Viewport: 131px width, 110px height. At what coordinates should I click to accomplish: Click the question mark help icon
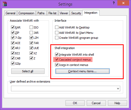click(x=114, y=3)
